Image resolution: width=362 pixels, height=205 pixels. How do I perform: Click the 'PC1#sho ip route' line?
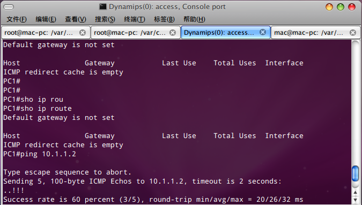tap(38, 109)
